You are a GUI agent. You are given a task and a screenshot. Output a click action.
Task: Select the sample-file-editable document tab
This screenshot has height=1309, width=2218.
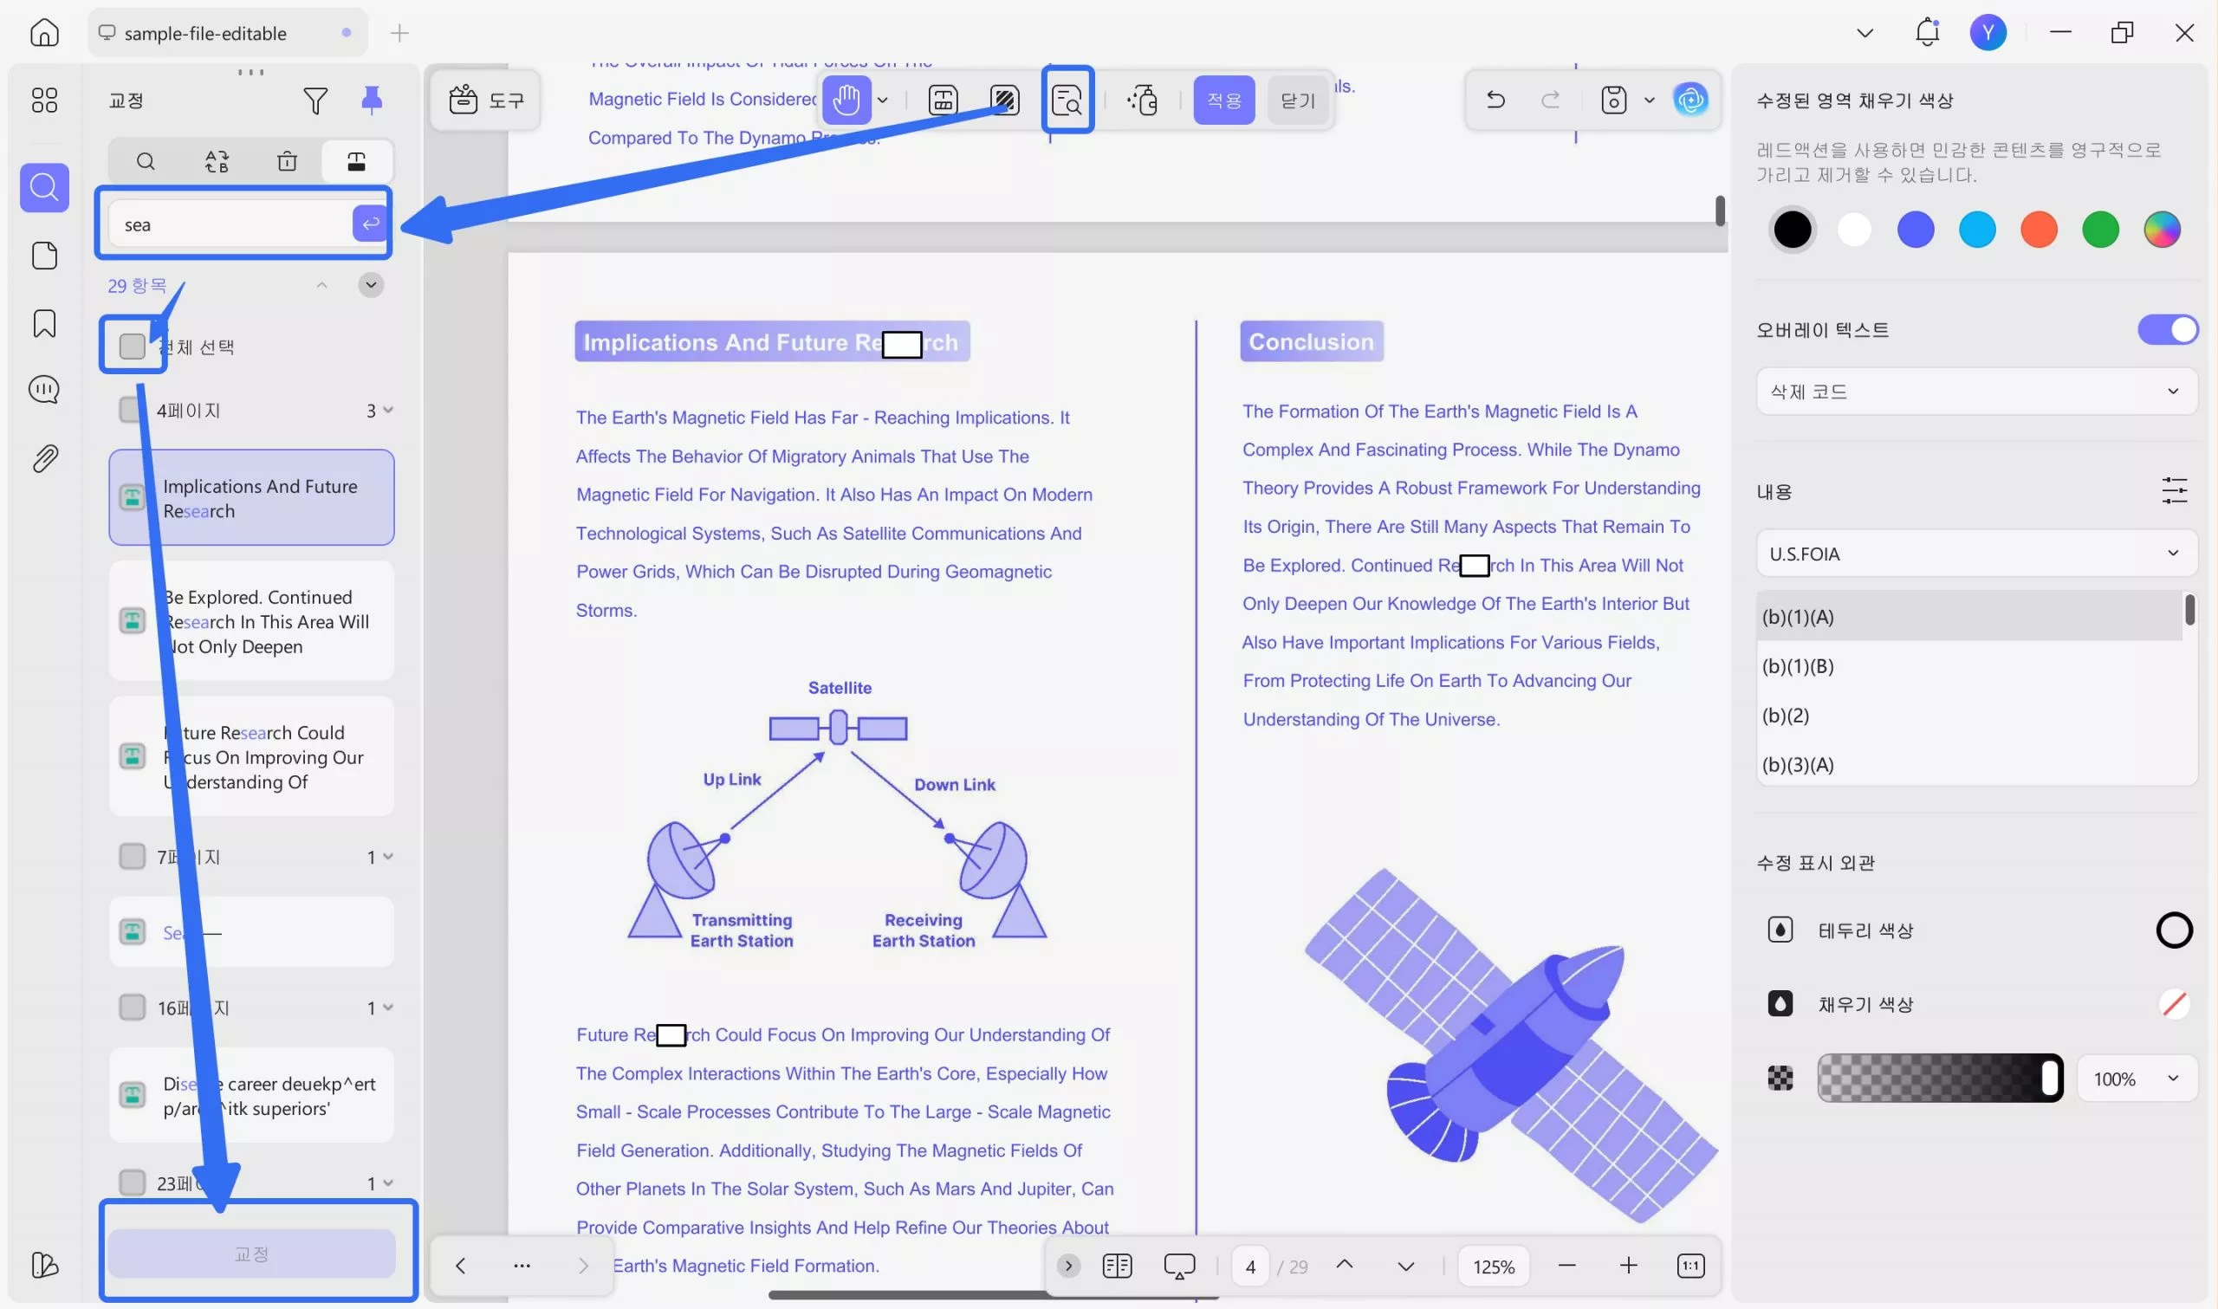227,33
